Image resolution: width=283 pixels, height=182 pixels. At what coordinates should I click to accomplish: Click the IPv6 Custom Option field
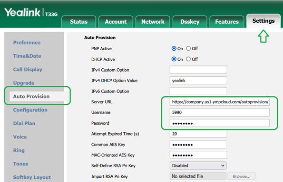point(198,91)
